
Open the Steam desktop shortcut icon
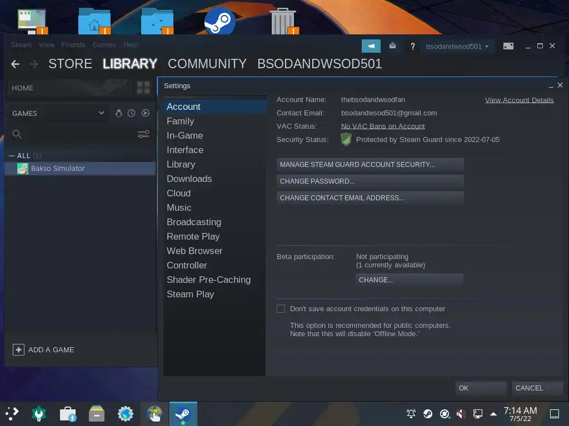click(x=219, y=21)
